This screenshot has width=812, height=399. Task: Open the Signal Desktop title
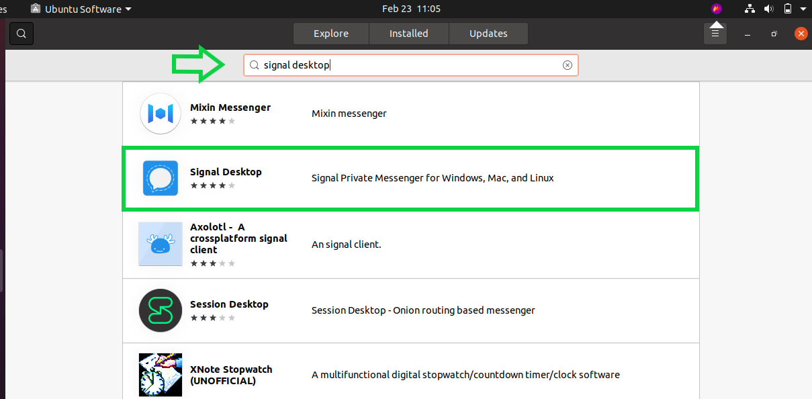coord(226,172)
